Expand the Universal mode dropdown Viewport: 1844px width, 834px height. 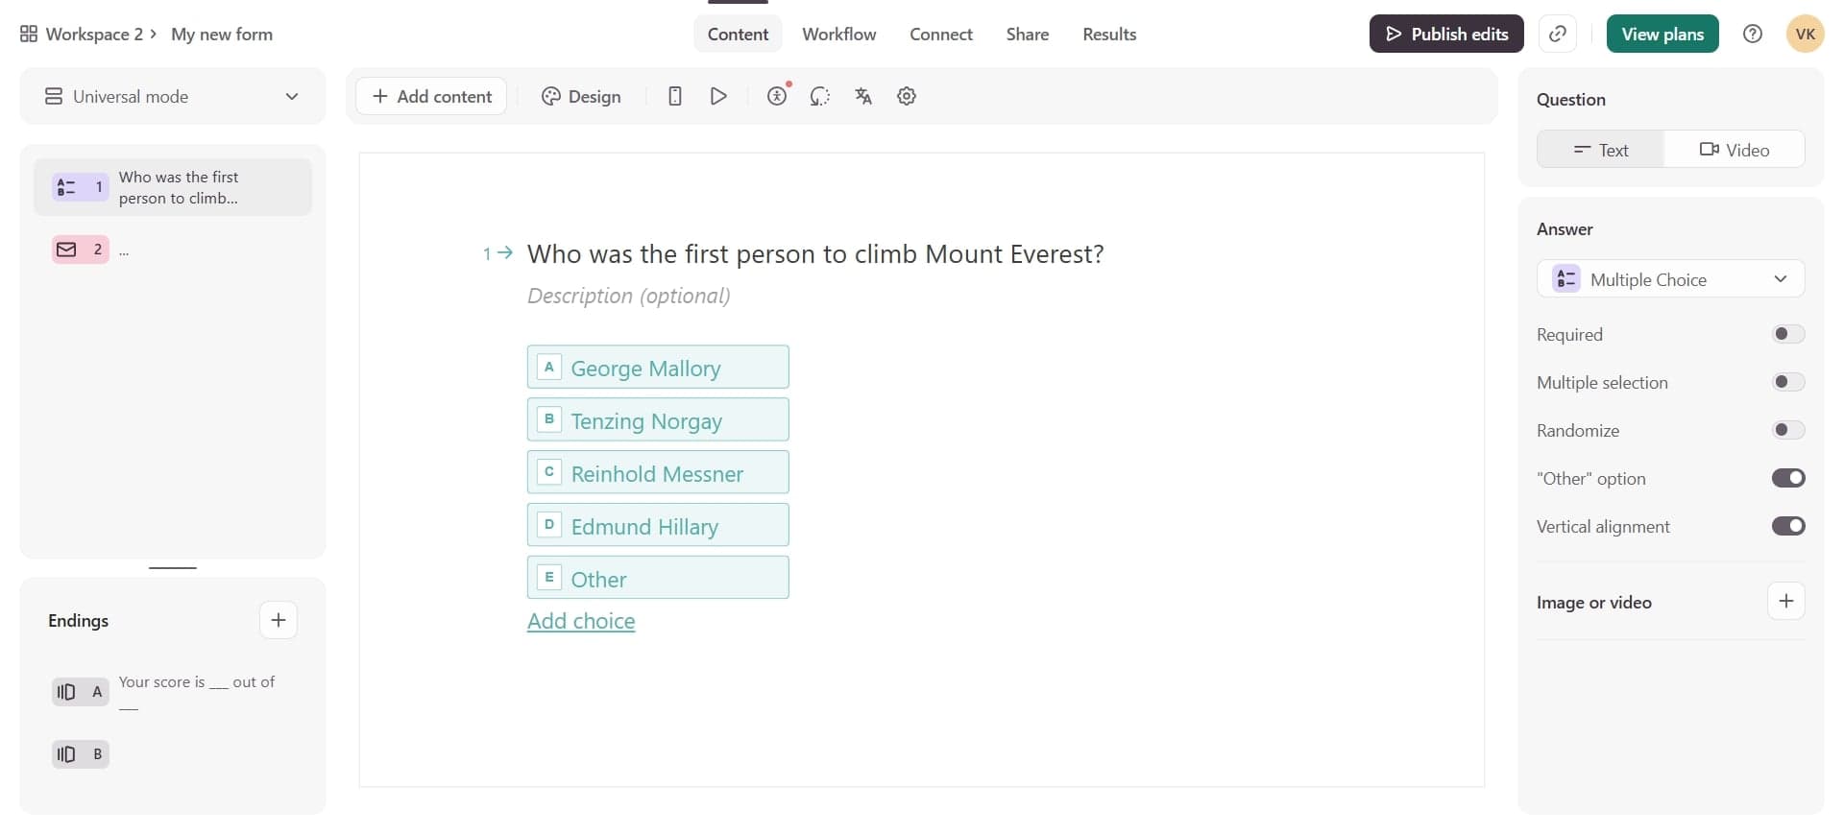(x=173, y=96)
